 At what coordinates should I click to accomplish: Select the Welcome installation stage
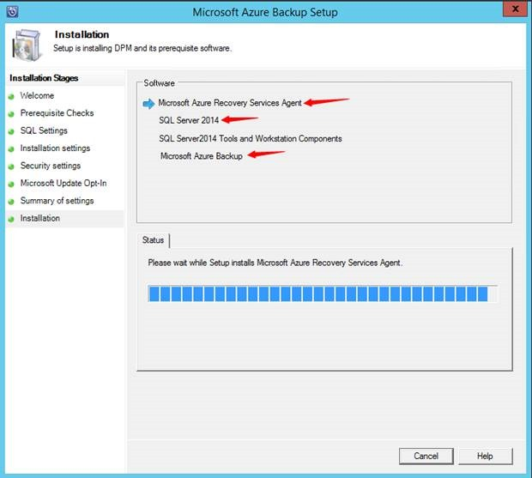37,96
